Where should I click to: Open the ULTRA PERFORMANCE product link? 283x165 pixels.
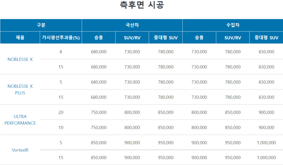click(x=20, y=120)
